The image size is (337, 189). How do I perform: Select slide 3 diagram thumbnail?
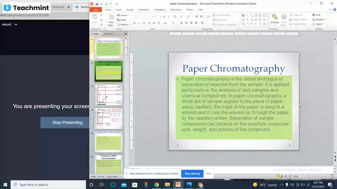108,95
